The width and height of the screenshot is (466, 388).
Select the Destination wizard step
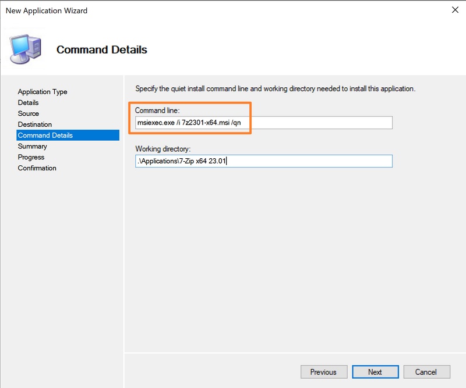tap(35, 124)
